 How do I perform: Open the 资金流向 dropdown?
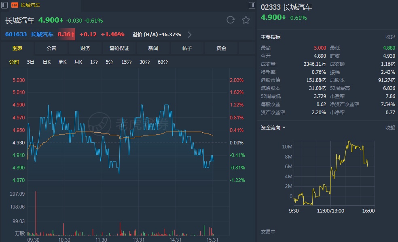(x=273, y=128)
